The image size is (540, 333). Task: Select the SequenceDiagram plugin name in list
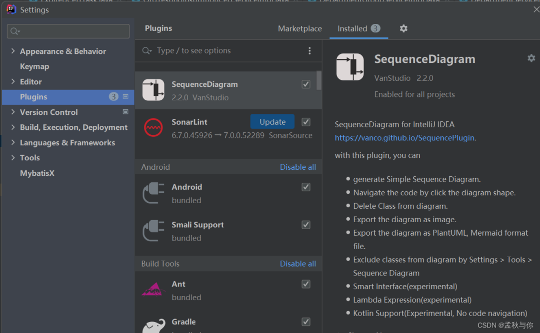point(204,84)
